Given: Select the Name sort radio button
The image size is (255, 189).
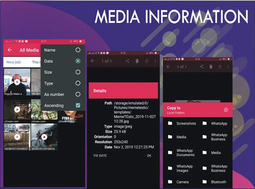Looking at the screenshot, I should click(78, 50).
